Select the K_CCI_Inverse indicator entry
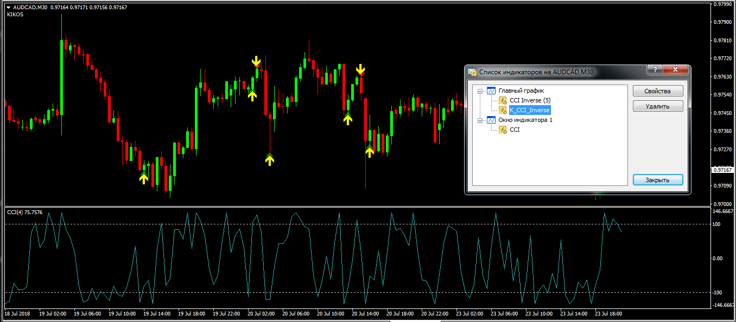This screenshot has width=736, height=322. tap(529, 111)
